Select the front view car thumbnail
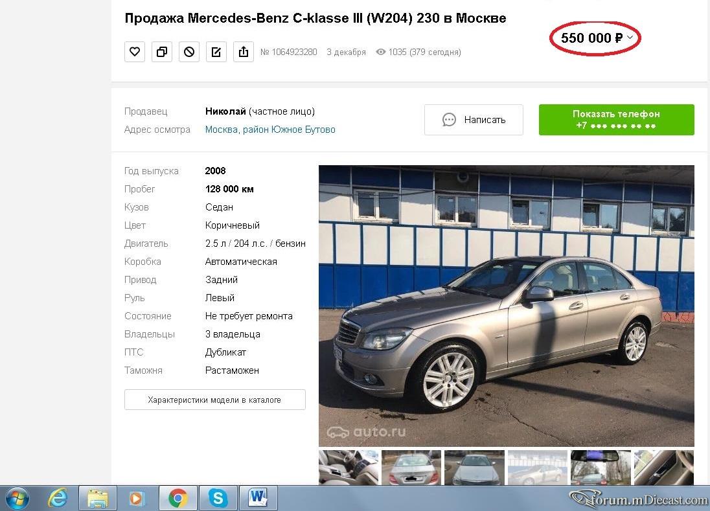 [x=474, y=468]
